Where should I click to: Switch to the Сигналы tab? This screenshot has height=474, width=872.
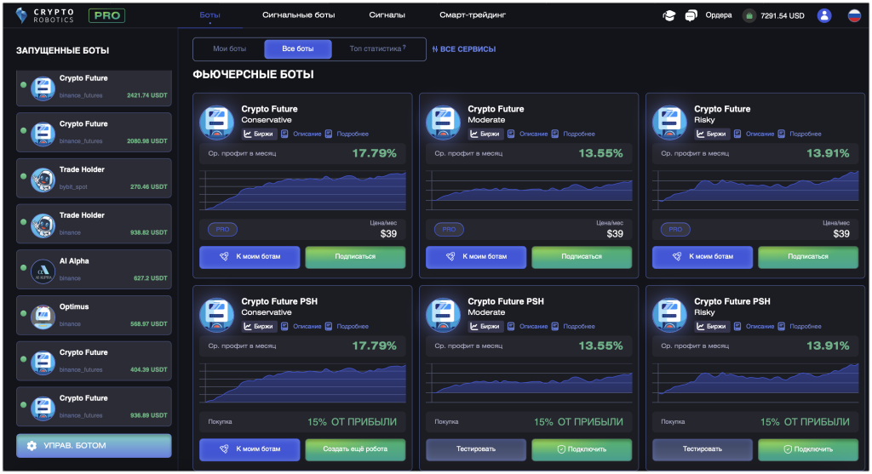[x=387, y=15]
